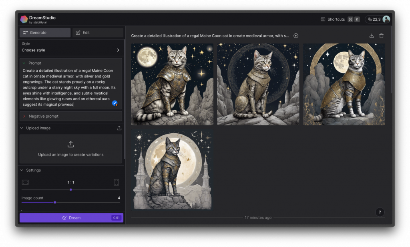The width and height of the screenshot is (410, 247).
Task: Open the Choose style selector
Action: (70, 47)
